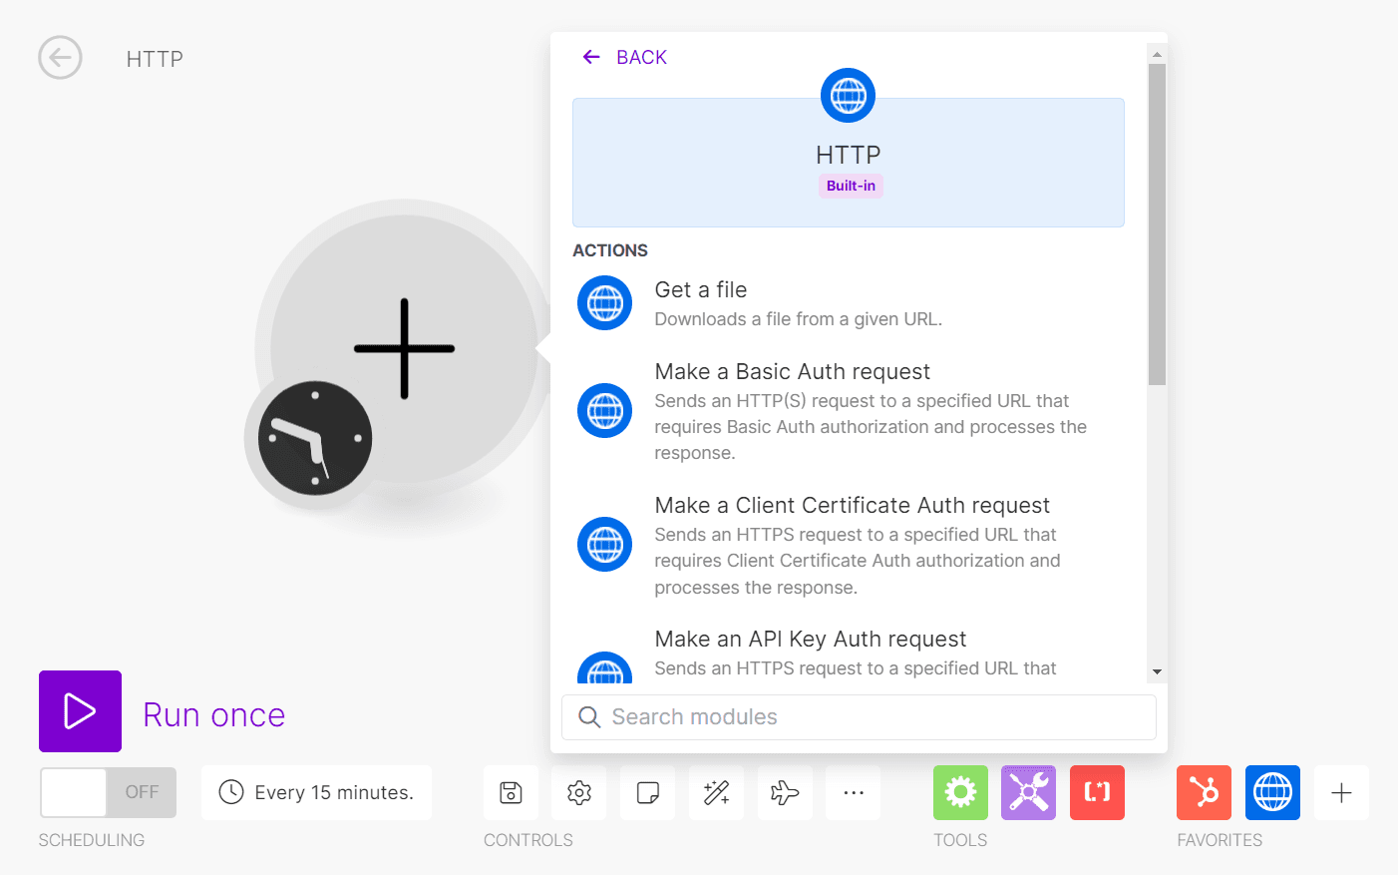This screenshot has height=875, width=1398.
Task: Click the airplane auto-commit icon
Action: click(x=785, y=792)
